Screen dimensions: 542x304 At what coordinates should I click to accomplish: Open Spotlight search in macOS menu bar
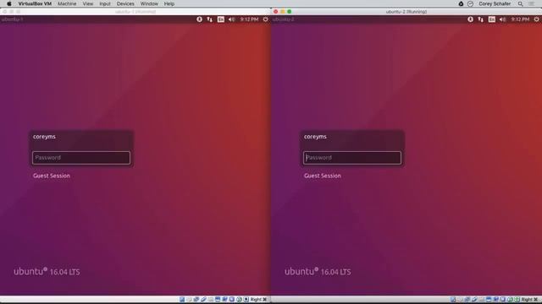click(520, 3)
